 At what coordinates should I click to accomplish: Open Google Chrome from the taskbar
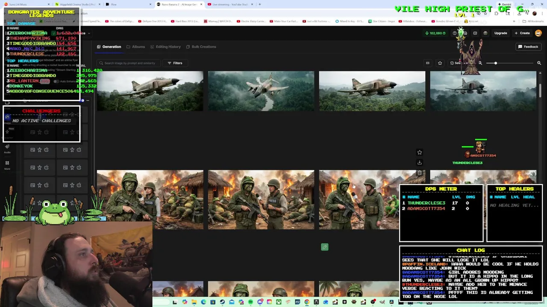tap(307, 302)
